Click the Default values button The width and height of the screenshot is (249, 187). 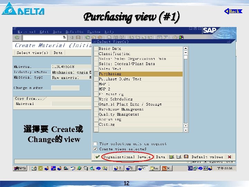(207, 157)
